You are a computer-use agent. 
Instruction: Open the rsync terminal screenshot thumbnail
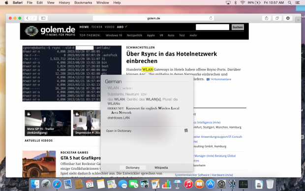(72, 73)
